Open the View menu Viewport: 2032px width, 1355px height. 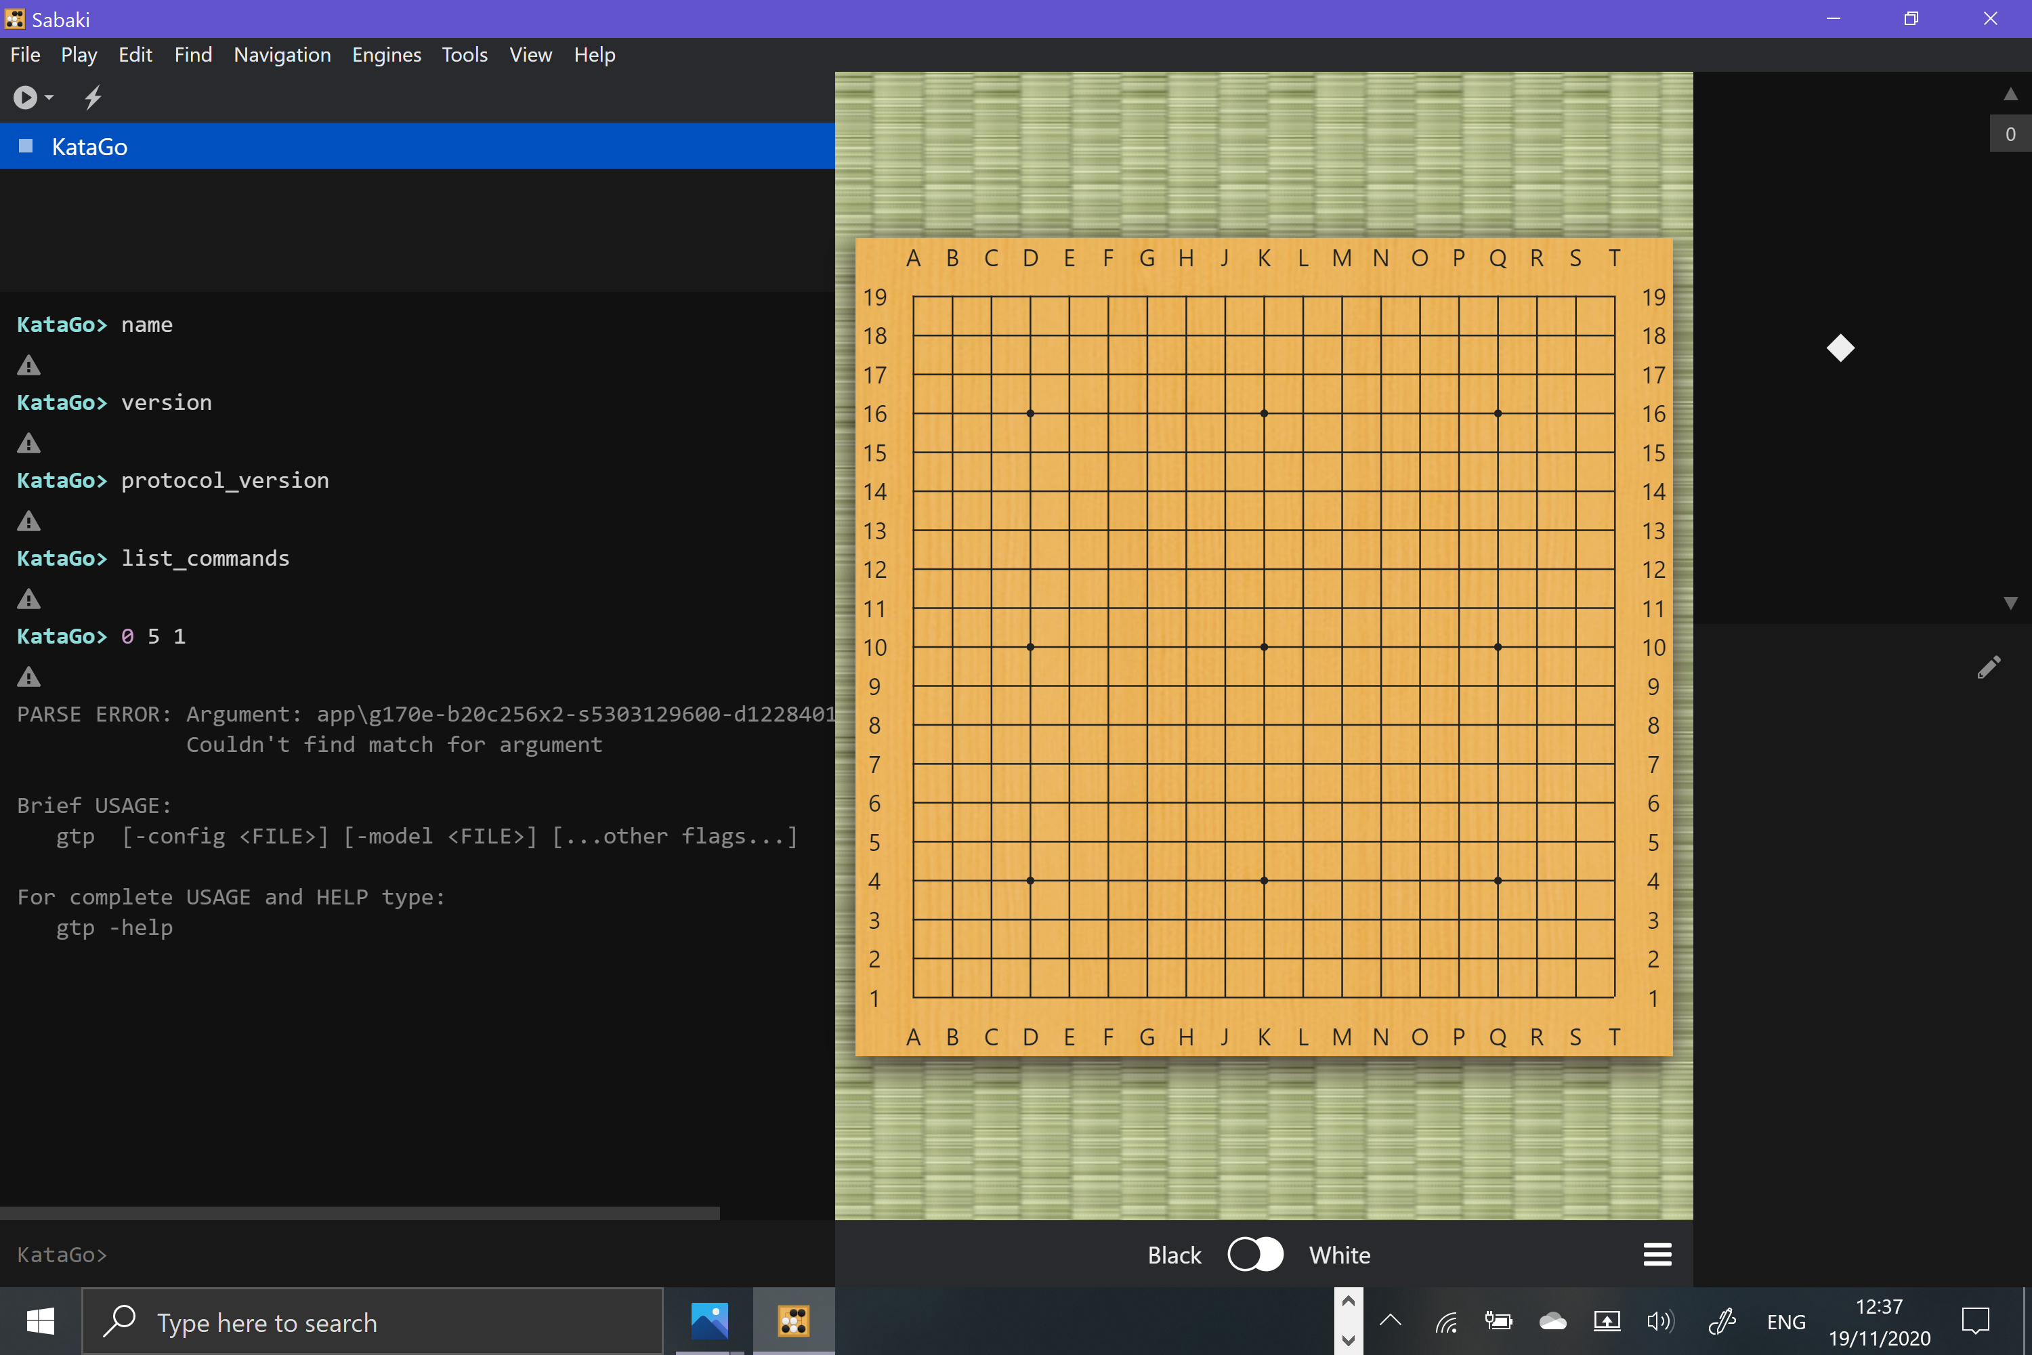pos(530,54)
